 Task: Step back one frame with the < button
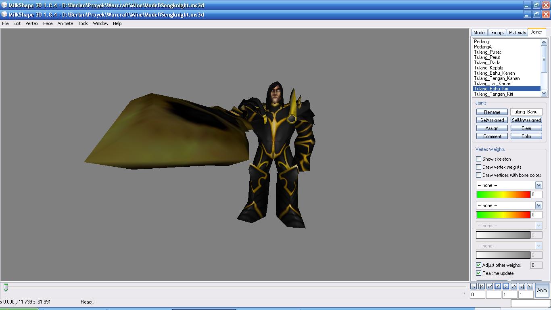pyautogui.click(x=498, y=286)
